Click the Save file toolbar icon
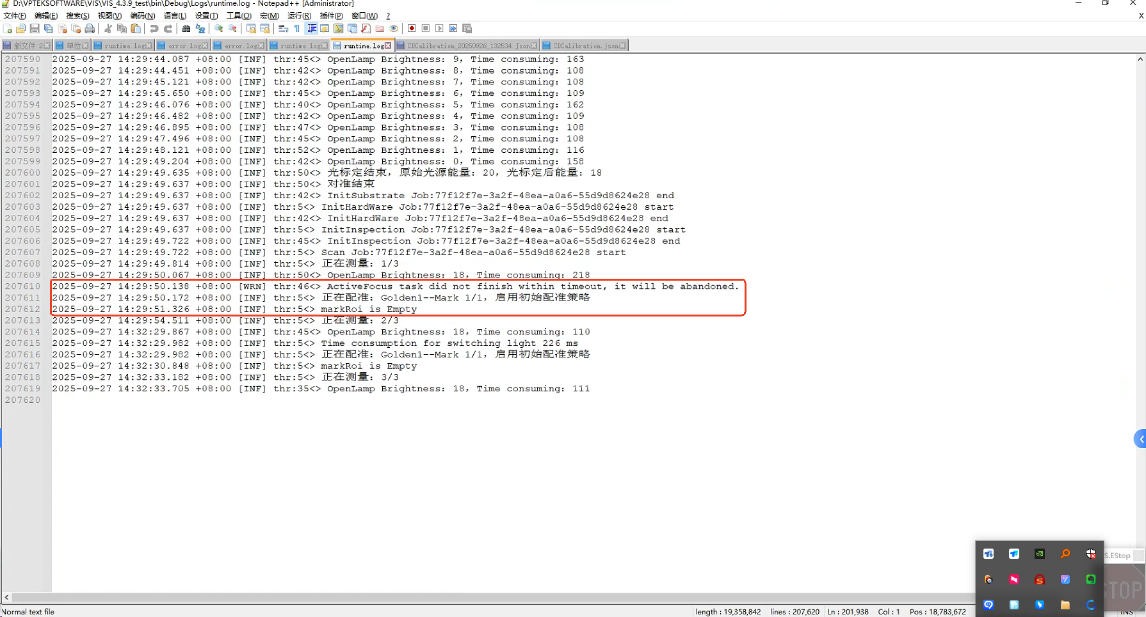The image size is (1146, 617). click(x=35, y=29)
